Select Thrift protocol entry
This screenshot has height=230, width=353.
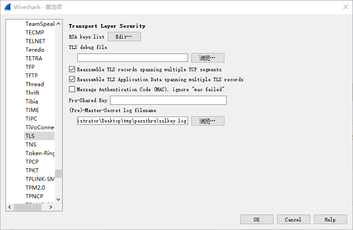(x=32, y=93)
